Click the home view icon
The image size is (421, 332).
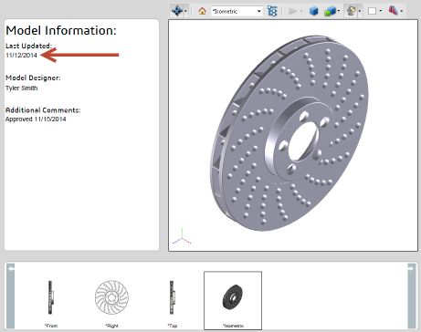[x=202, y=11]
